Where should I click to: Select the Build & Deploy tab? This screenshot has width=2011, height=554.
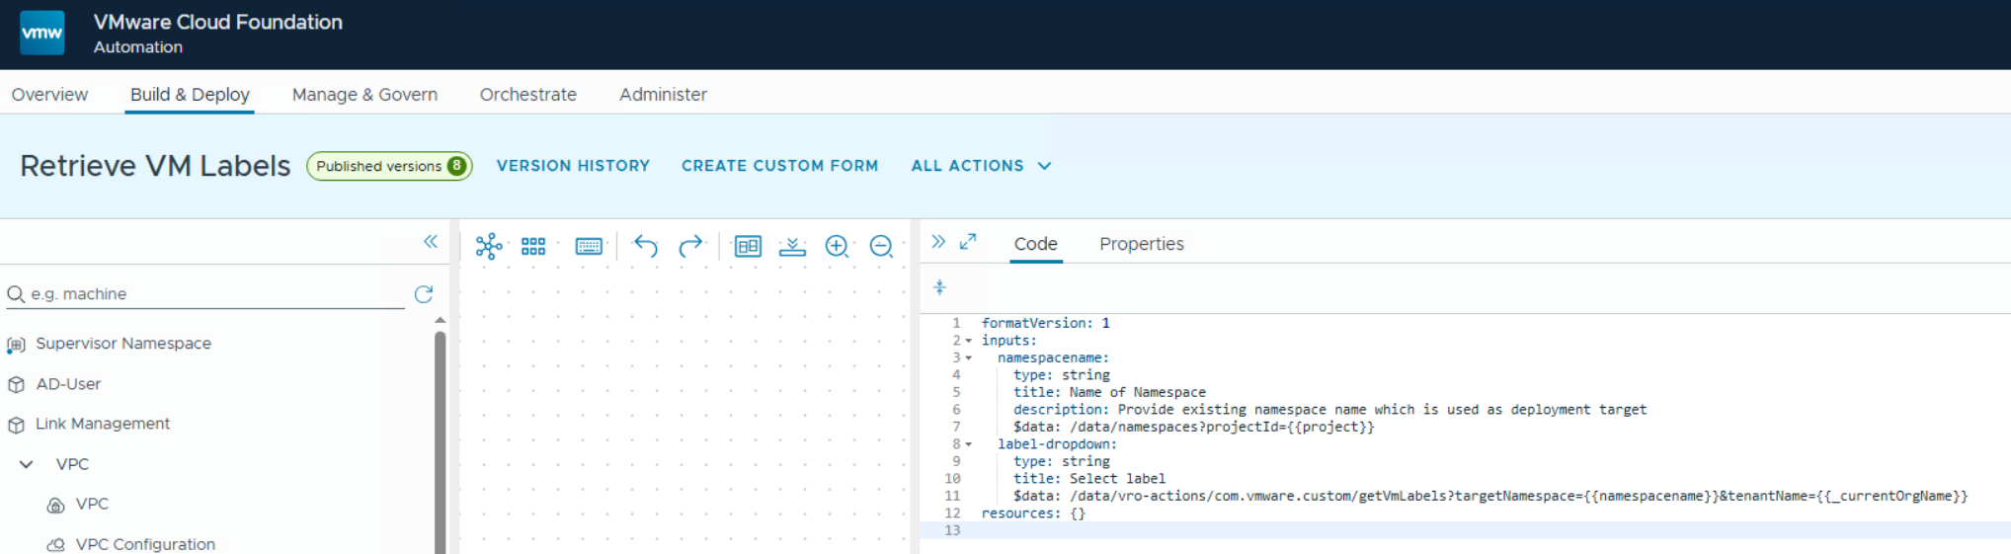point(190,95)
